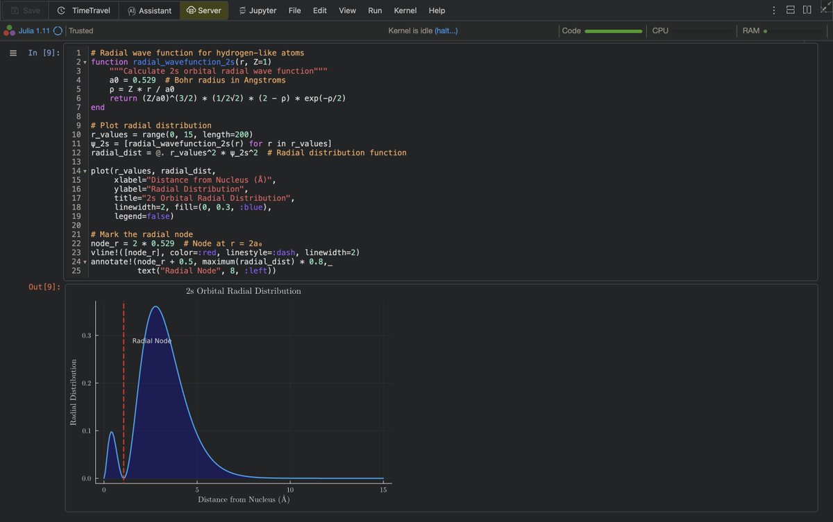
Task: Click the Save button
Action: click(24, 10)
